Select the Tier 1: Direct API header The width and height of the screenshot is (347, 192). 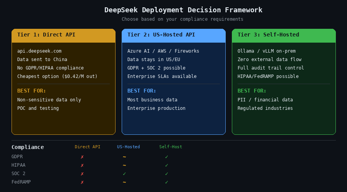click(63, 36)
